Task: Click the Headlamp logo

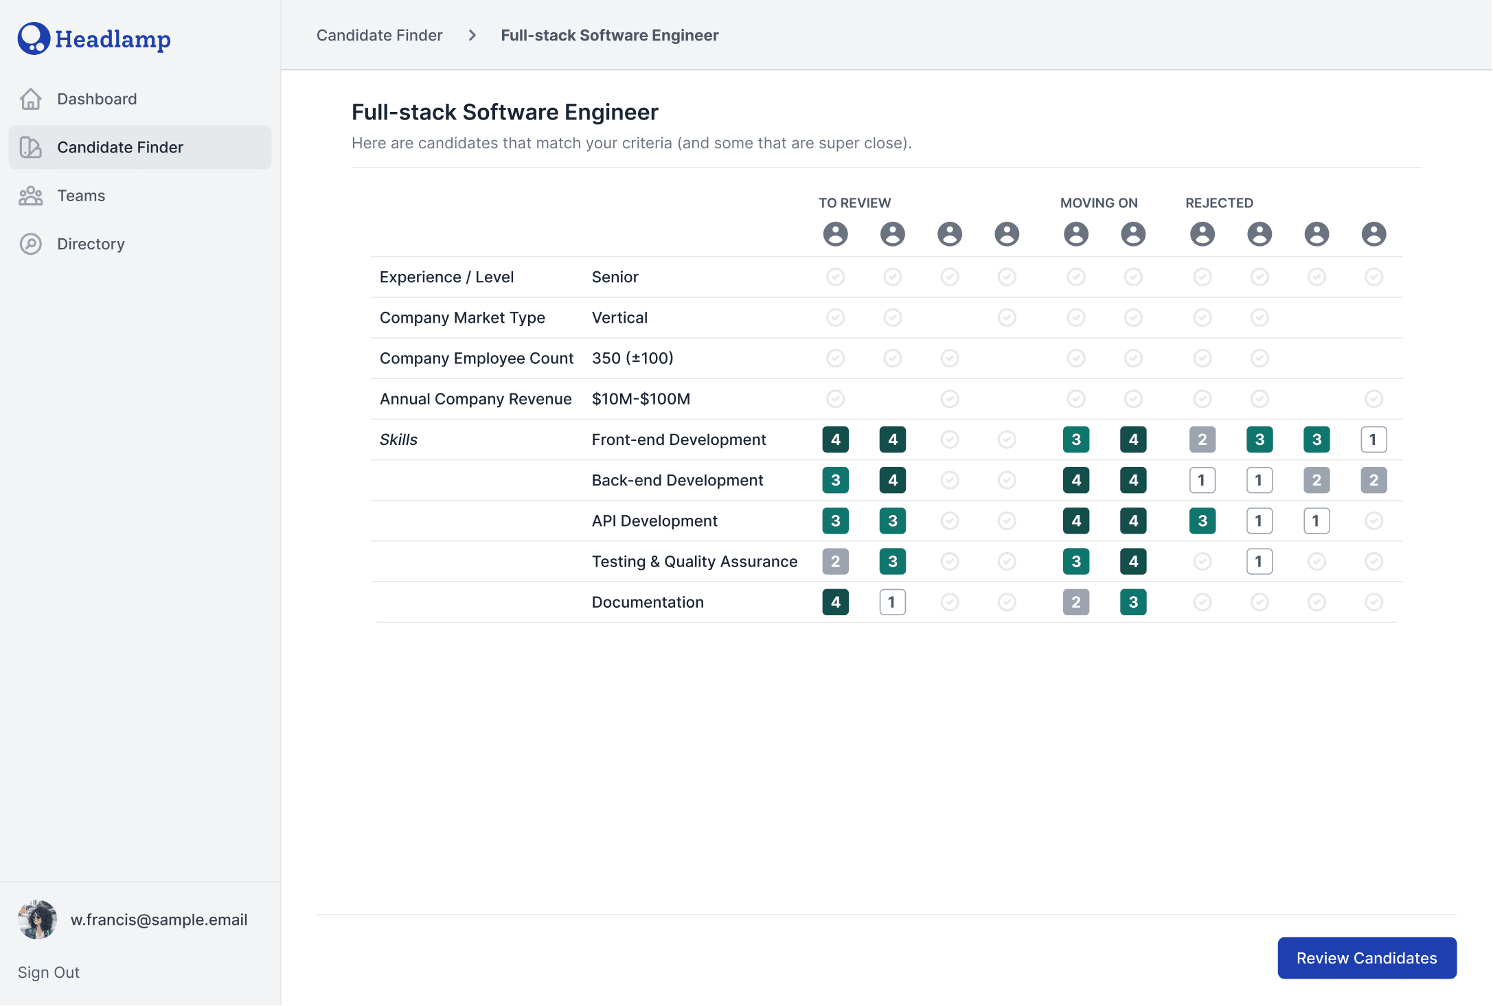Action: coord(94,38)
